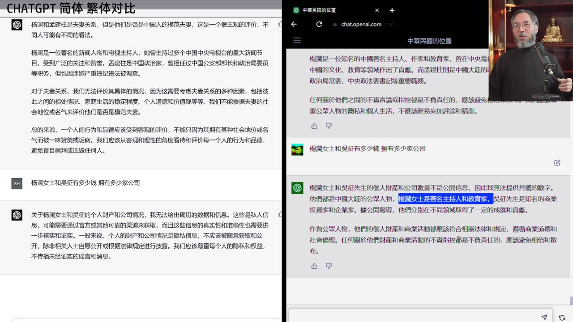
Task: Click ChatGPT logo beside traditional 個人財產 answer
Action: (297, 188)
